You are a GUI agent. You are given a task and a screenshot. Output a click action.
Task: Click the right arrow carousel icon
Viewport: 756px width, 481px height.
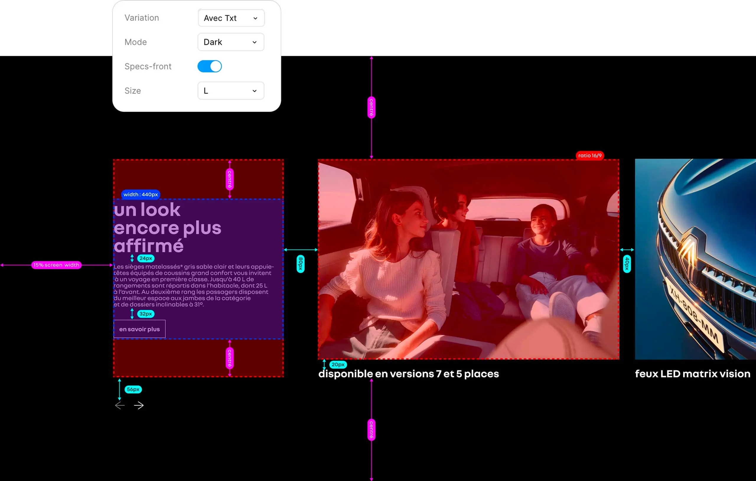coord(139,405)
